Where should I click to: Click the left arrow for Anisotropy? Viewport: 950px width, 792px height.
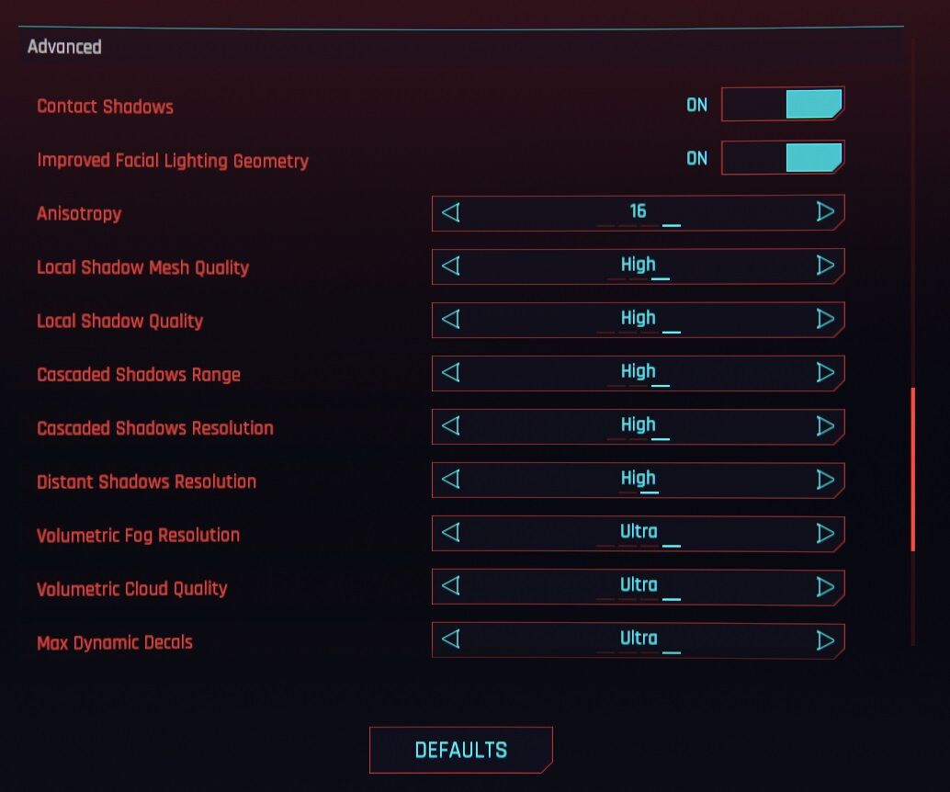451,213
